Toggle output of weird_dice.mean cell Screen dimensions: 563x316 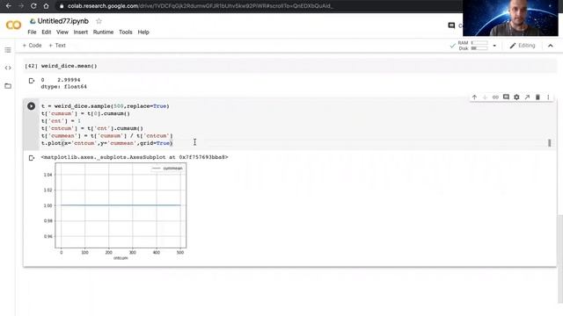32,81
